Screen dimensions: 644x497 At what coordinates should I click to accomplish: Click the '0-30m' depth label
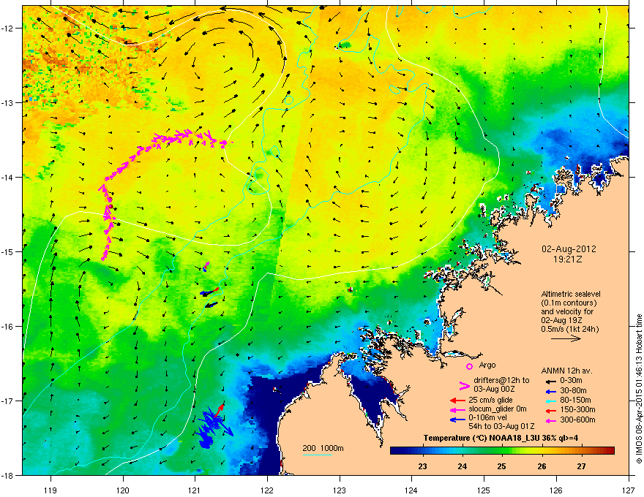tap(571, 381)
